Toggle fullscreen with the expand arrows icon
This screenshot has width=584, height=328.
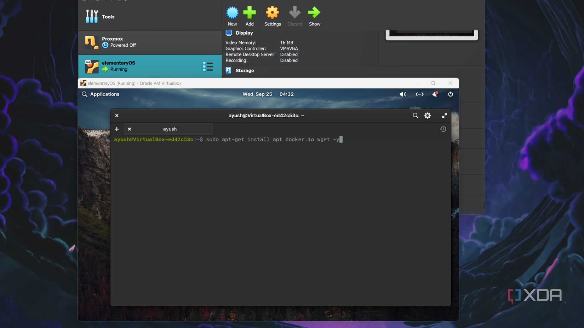tap(445, 115)
